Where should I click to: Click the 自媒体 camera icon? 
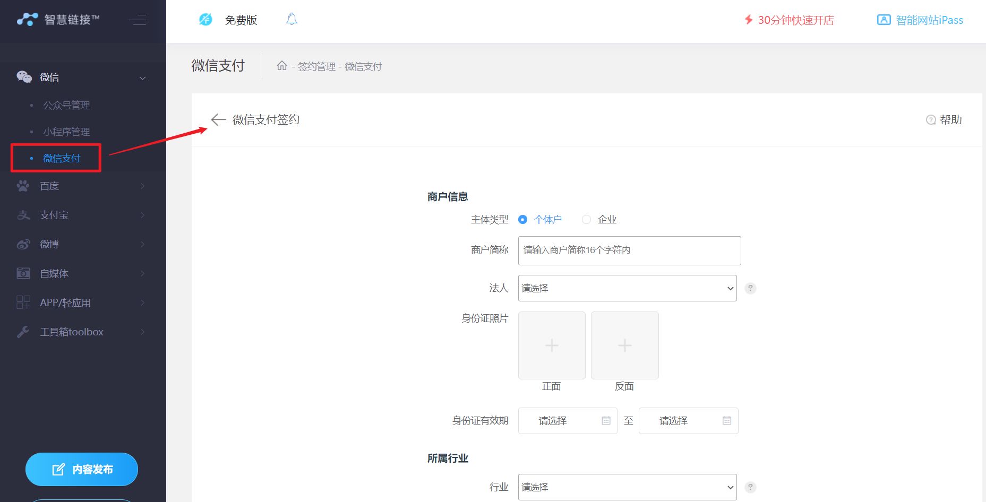click(23, 273)
